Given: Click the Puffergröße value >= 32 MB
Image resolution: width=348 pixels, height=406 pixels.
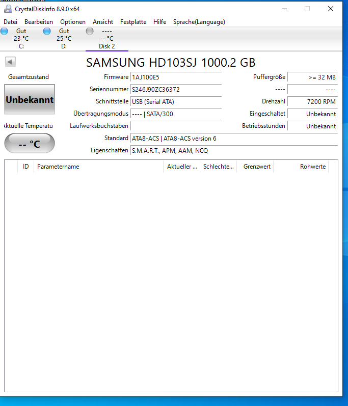Looking at the screenshot, I should point(312,77).
